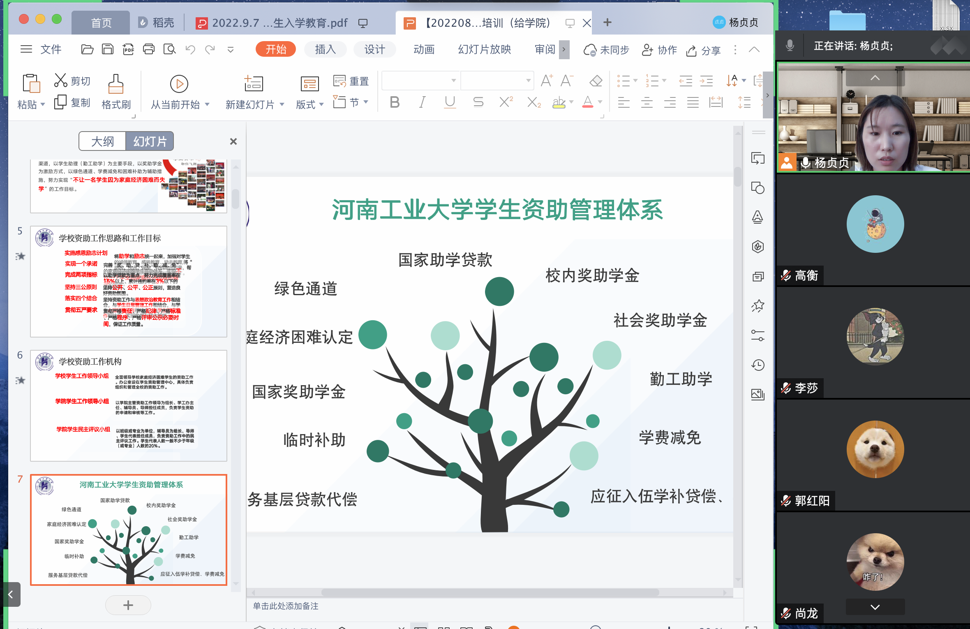
Task: Export to PDF icon
Action: (128, 50)
